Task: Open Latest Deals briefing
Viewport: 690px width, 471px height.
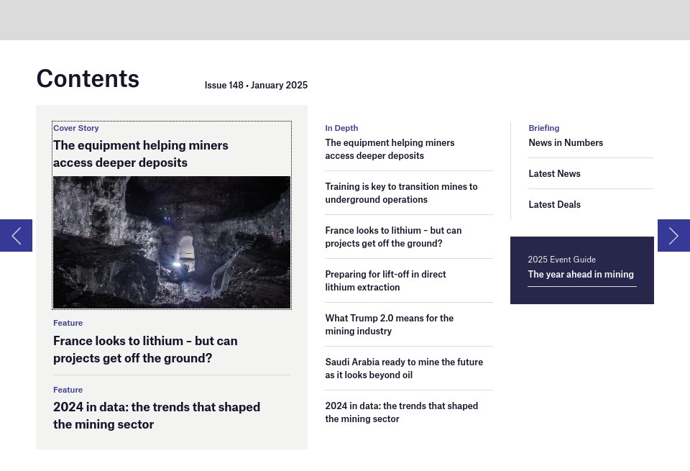Action: pyautogui.click(x=554, y=204)
